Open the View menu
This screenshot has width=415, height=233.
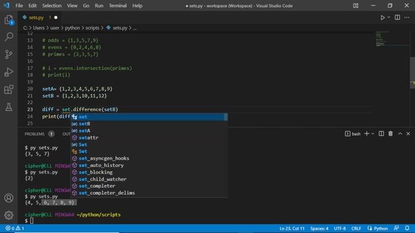tap(72, 6)
